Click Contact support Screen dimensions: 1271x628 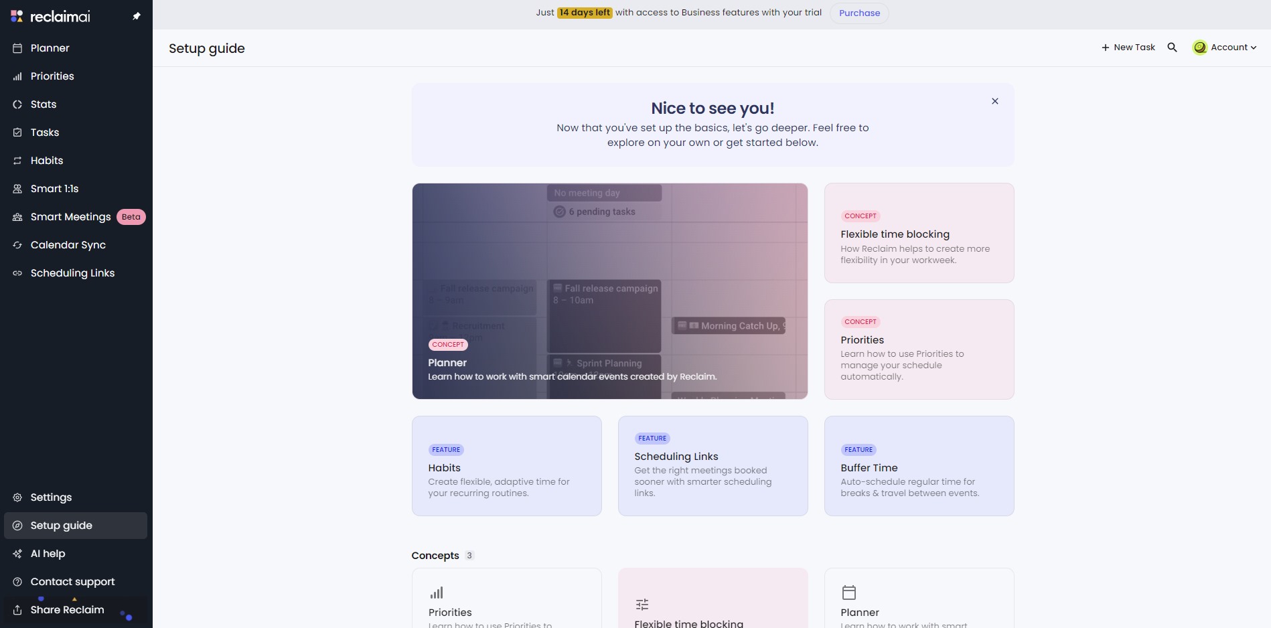pyautogui.click(x=76, y=582)
